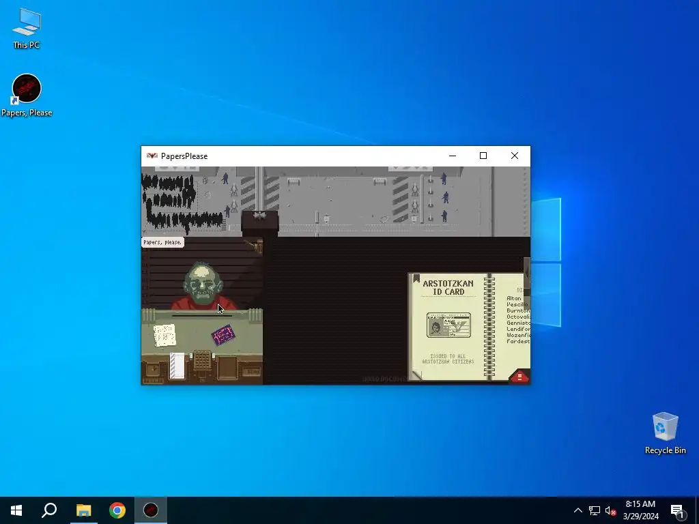
Task: Launch Google Chrome from taskbar
Action: pyautogui.click(x=117, y=510)
